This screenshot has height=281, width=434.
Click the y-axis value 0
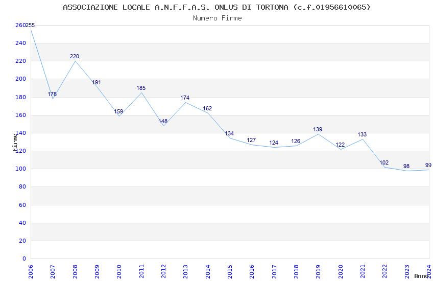24,259
